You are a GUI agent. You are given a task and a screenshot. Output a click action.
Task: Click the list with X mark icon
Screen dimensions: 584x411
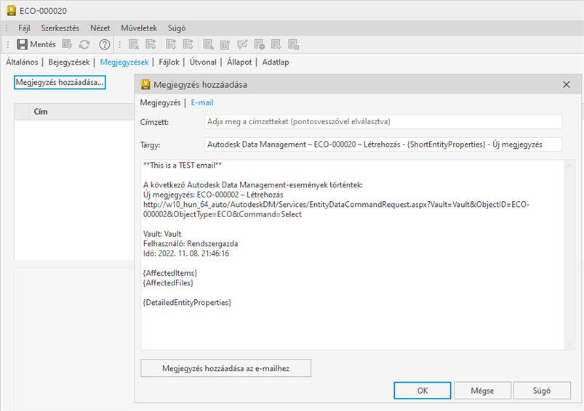tap(134, 44)
